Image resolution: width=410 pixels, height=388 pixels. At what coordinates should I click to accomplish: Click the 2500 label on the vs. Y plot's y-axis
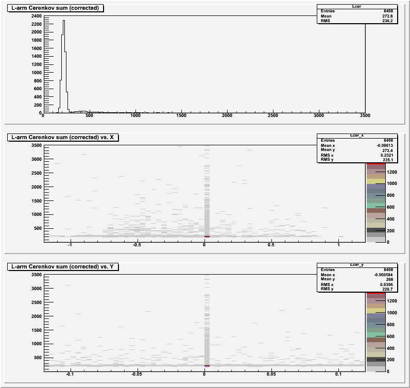pos(37,302)
